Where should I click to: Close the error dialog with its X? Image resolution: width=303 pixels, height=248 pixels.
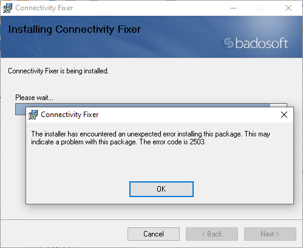(x=284, y=115)
